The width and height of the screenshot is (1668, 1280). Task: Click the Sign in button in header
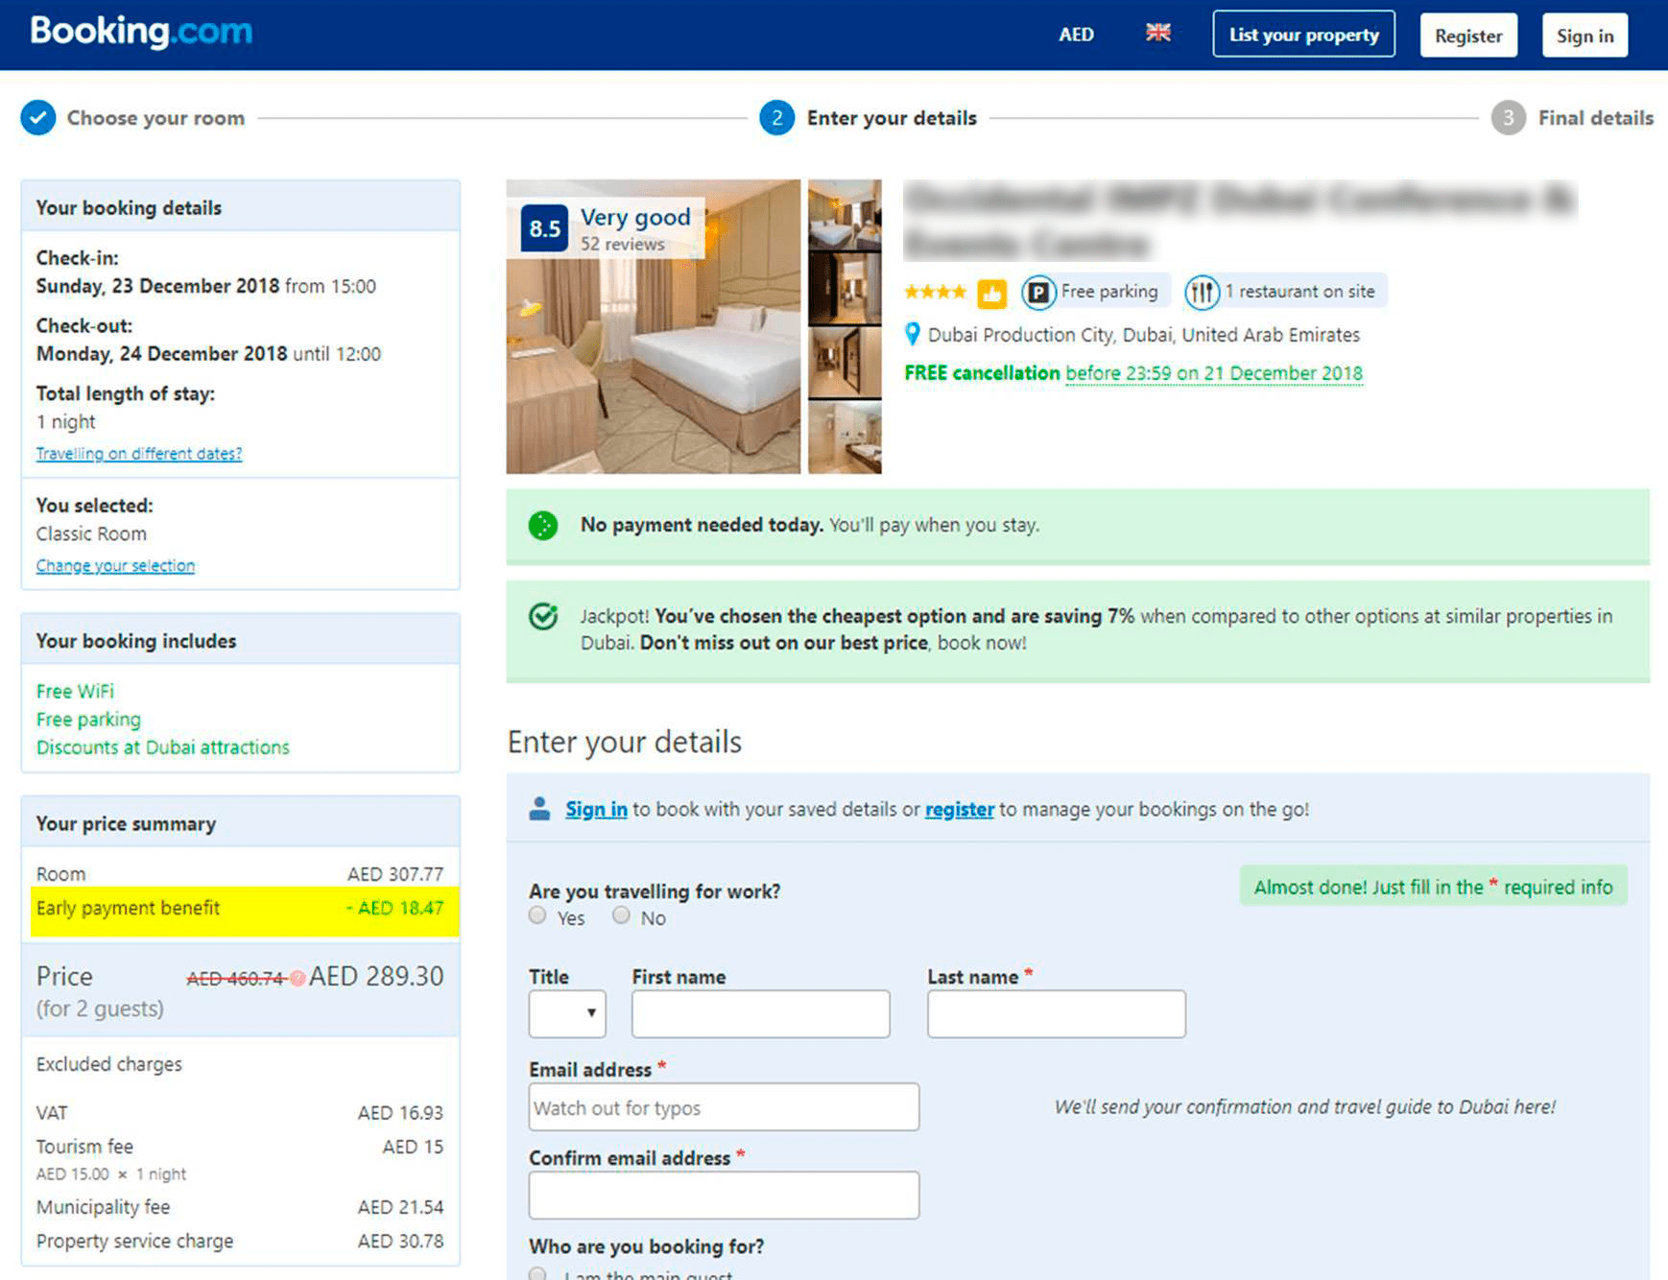(1585, 36)
